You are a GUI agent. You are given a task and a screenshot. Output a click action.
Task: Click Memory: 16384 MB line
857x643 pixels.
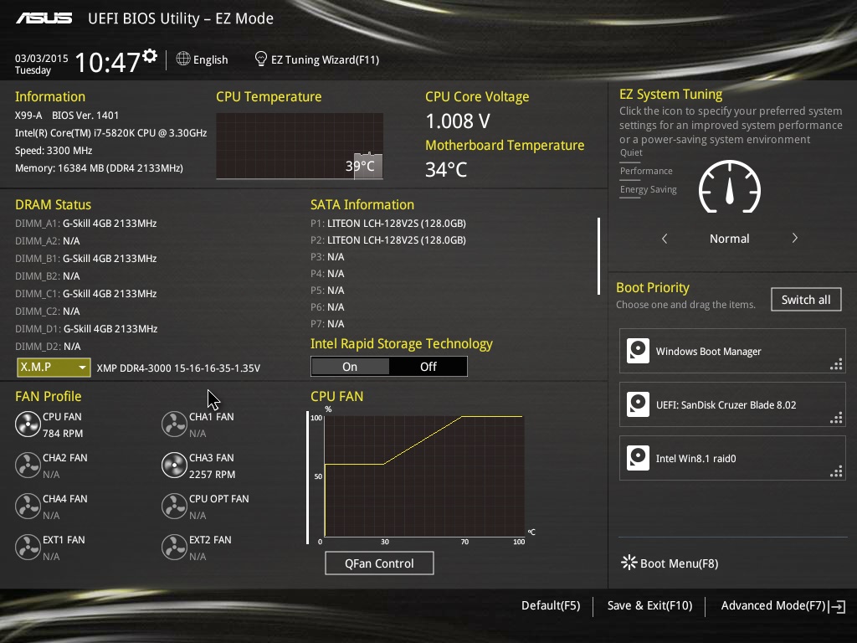click(x=99, y=168)
